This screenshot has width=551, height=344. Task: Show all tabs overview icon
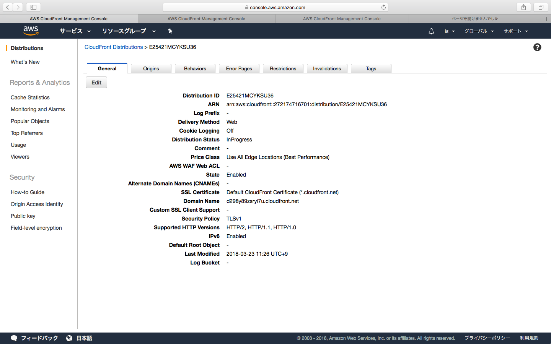(541, 7)
